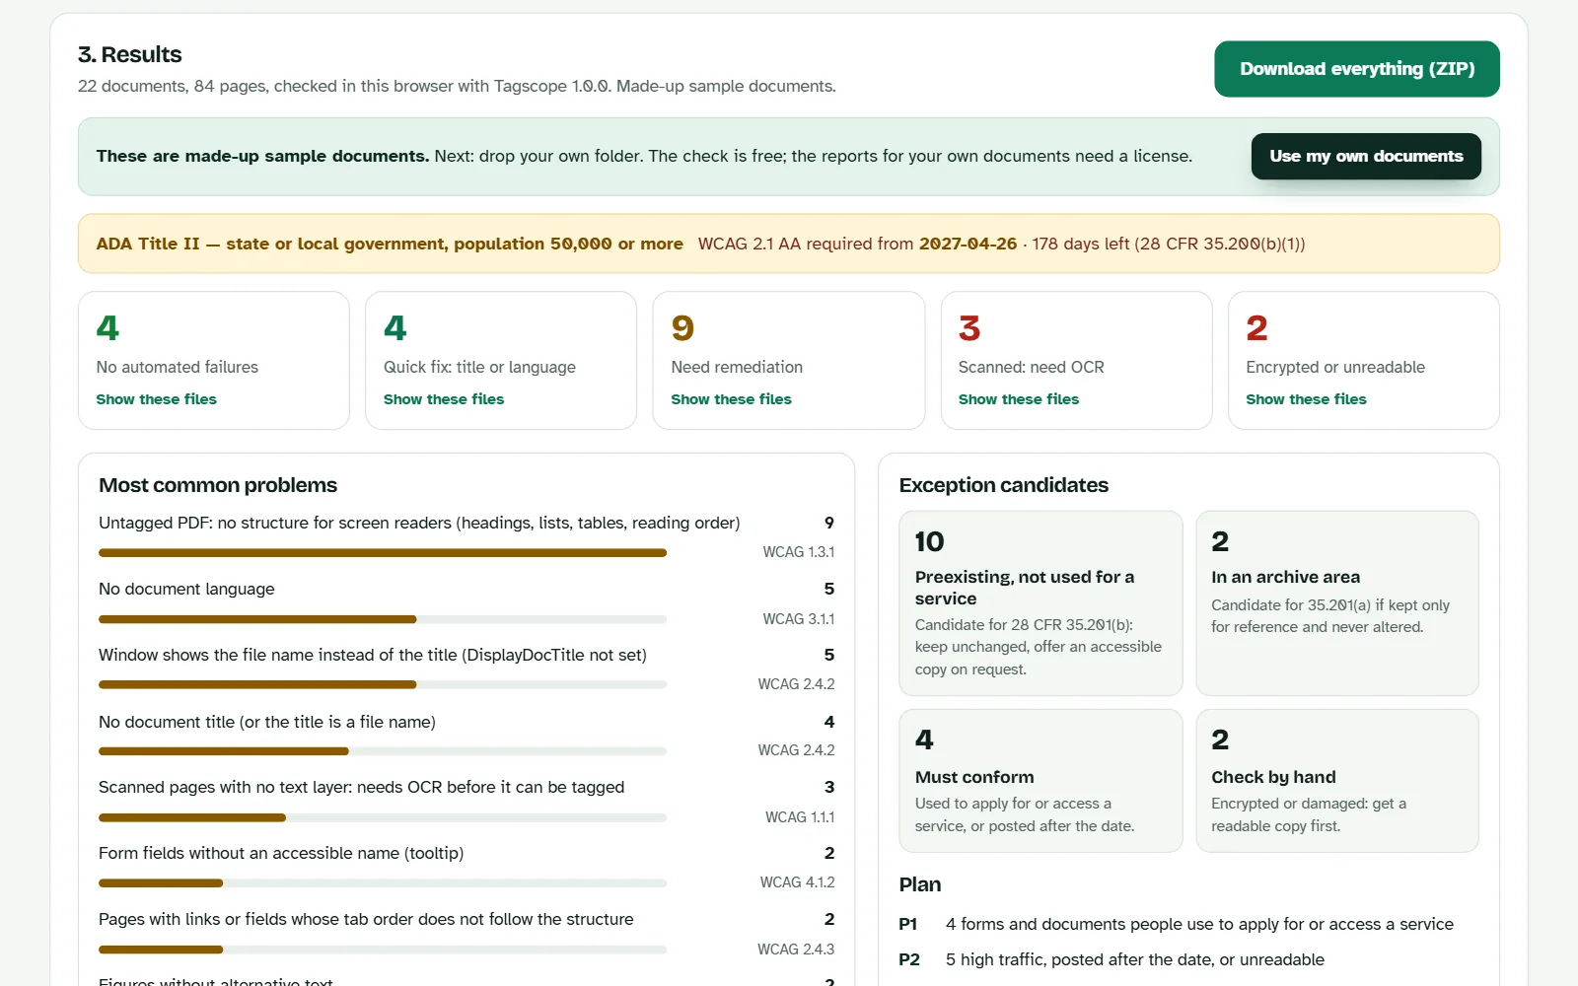Click the P2 plan item text
Viewport: 1578px width, 986px height.
click(x=1134, y=959)
